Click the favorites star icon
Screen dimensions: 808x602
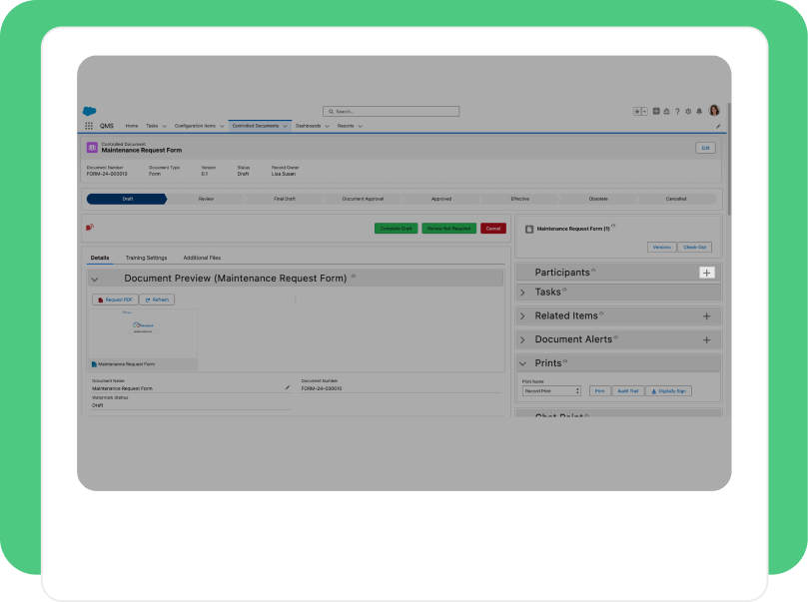pos(637,111)
